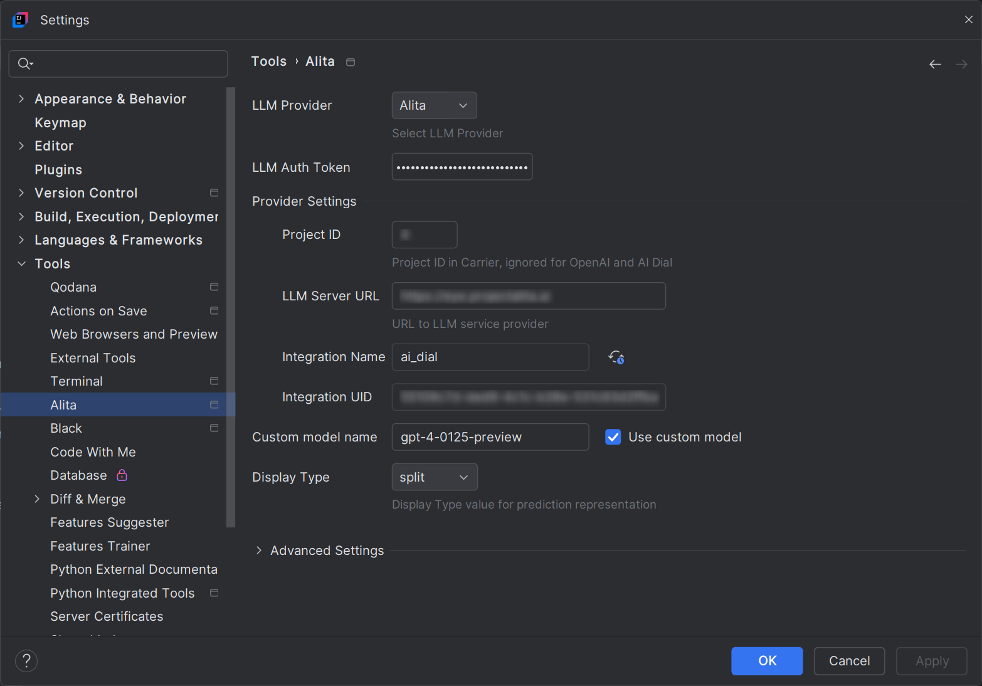Open Python Integrated Tools settings
982x686 pixels.
point(122,593)
